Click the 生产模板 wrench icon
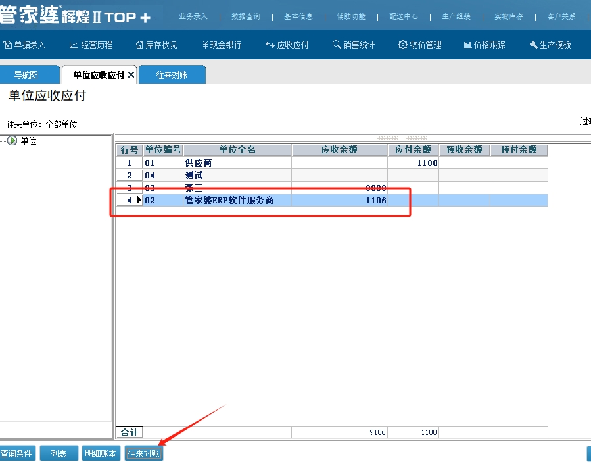This screenshot has height=466, width=591. pyautogui.click(x=533, y=45)
